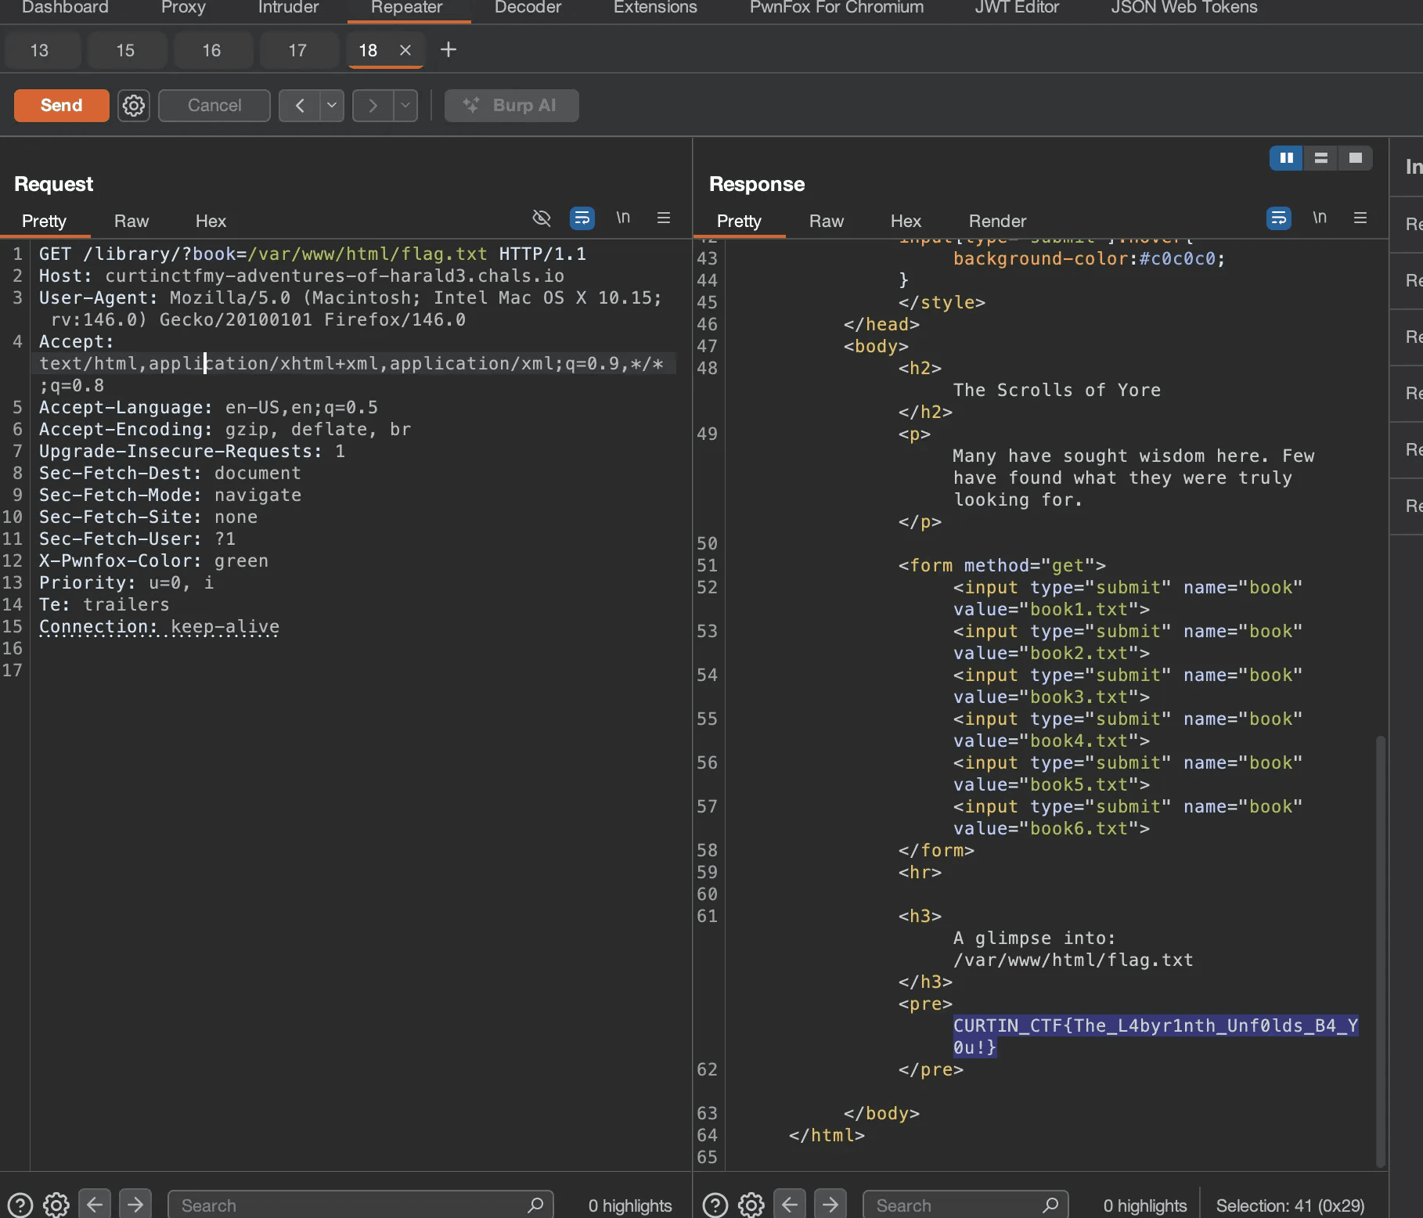Open the settings gear next to Send
1423x1218 pixels.
[133, 106]
